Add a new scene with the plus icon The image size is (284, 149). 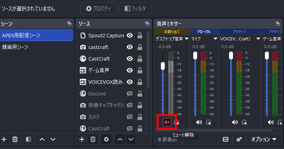tap(4, 139)
